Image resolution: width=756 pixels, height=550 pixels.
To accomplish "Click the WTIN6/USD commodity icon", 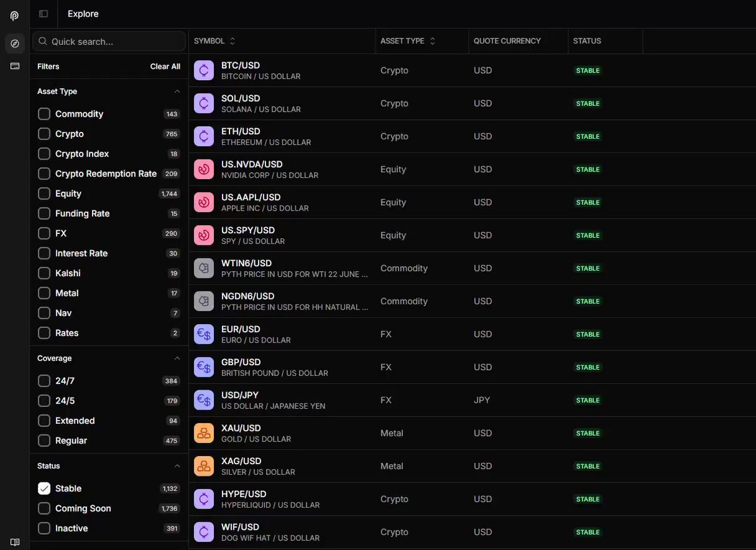I will click(x=204, y=268).
